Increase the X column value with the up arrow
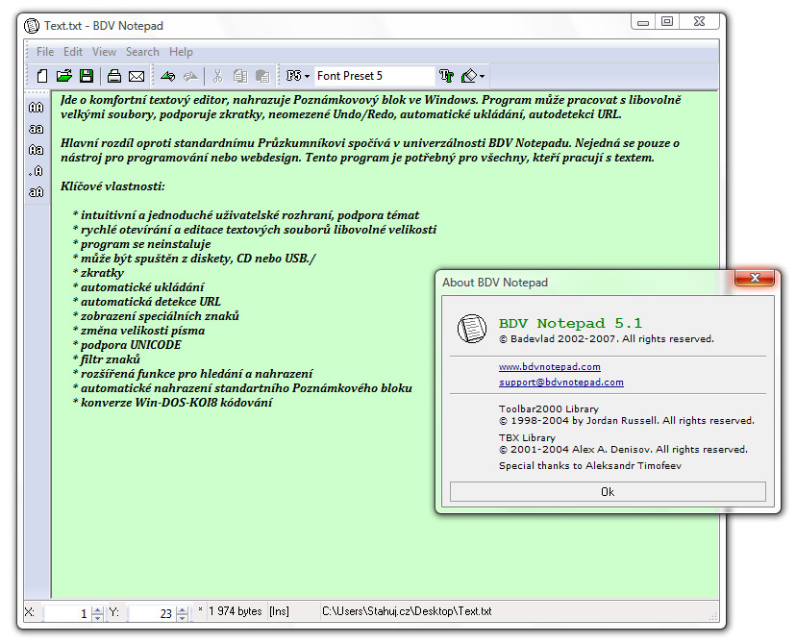The height and width of the screenshot is (643, 796). click(97, 610)
